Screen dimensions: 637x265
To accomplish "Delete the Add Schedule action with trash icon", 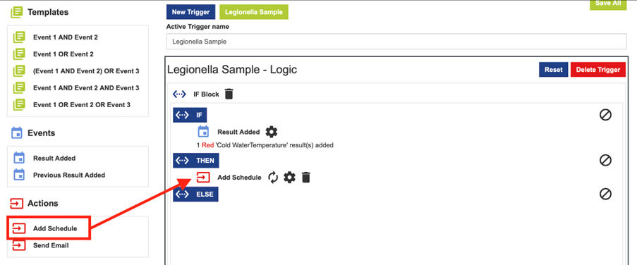I will 306,178.
